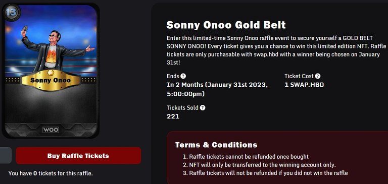Click the number 13 badge on card
This screenshot has height=184, width=388.
(x=11, y=12)
